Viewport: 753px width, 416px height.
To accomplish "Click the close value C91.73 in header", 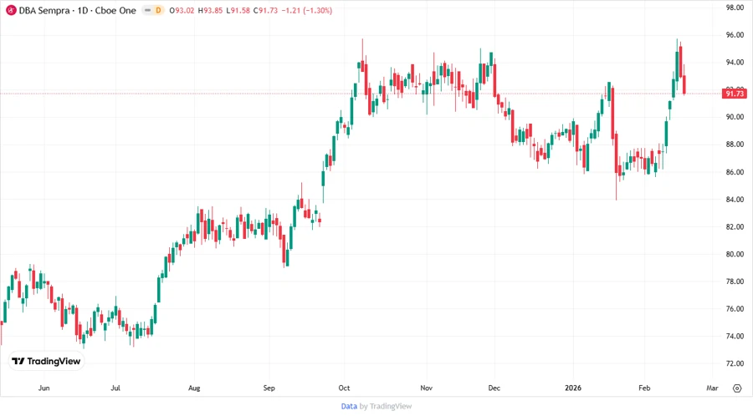I will click(x=265, y=10).
